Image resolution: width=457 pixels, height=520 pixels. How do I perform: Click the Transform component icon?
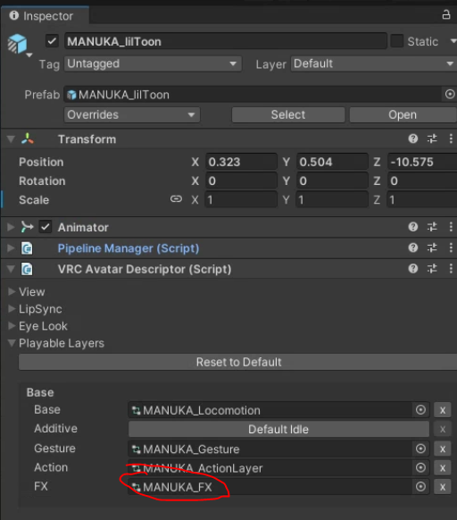[x=28, y=138]
